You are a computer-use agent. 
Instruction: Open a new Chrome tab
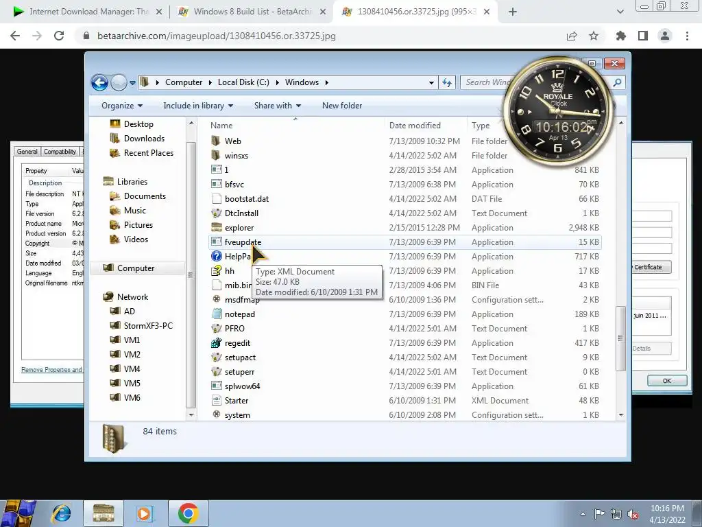(x=513, y=12)
